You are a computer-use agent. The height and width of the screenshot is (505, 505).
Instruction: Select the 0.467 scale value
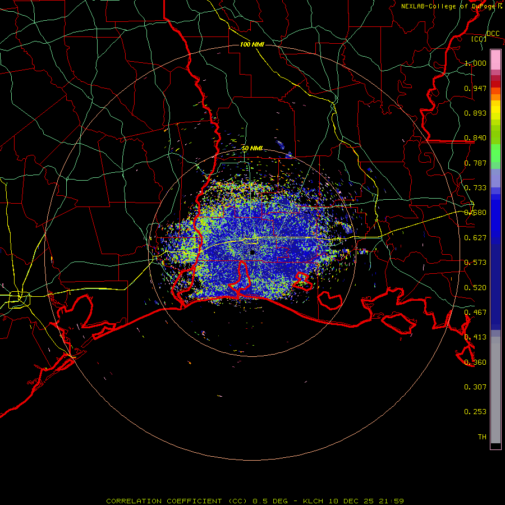[475, 313]
